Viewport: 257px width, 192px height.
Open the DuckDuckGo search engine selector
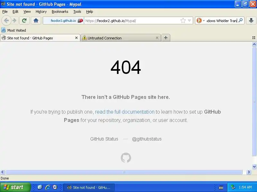[x=200, y=20]
